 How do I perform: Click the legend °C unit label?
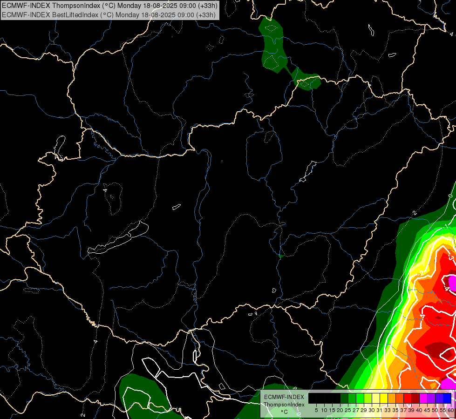point(285,412)
